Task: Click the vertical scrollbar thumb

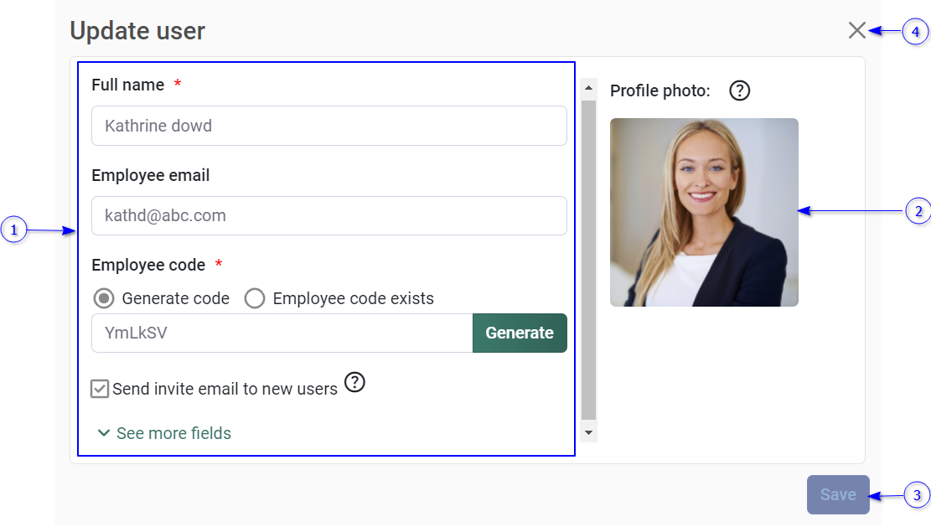Action: (x=588, y=260)
